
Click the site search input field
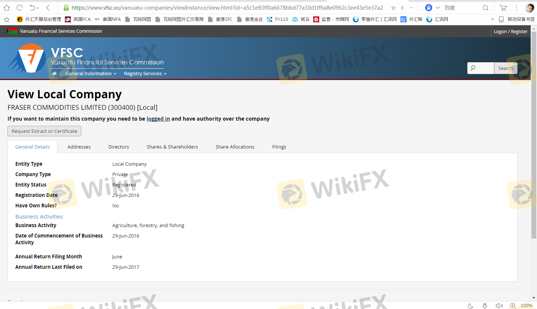pyautogui.click(x=481, y=68)
